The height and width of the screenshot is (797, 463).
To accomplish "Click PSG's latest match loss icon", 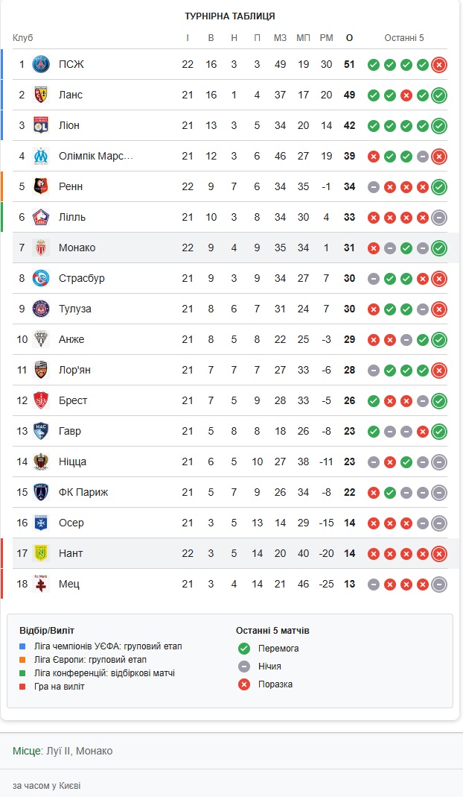I will click(439, 65).
